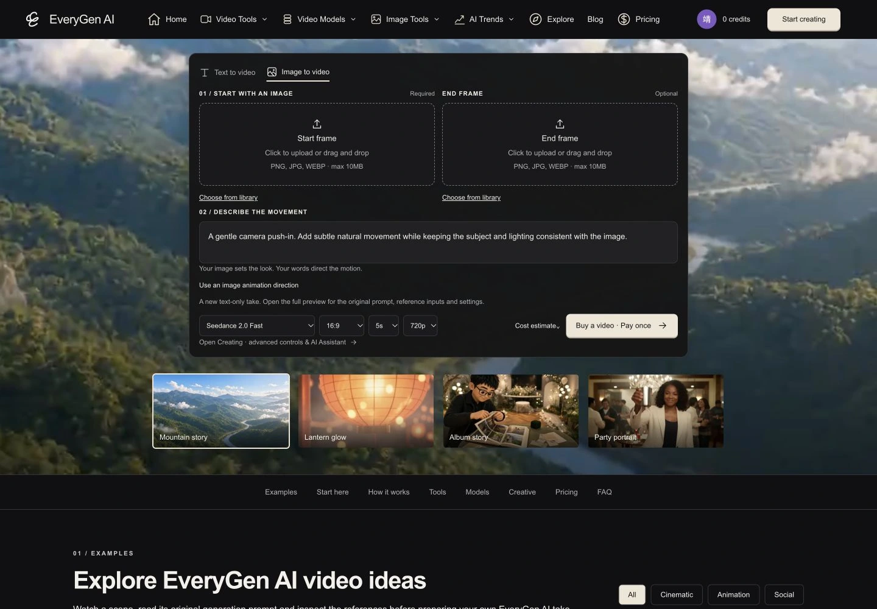Viewport: 877px width, 609px height.
Task: Click the Video Models stack icon
Action: click(287, 19)
